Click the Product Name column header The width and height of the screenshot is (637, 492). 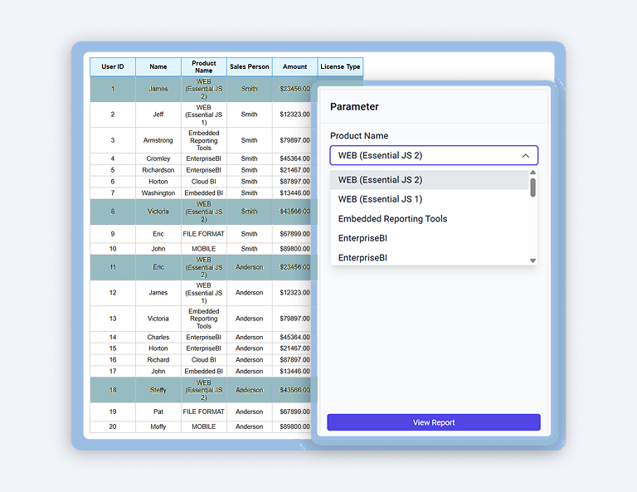point(203,66)
